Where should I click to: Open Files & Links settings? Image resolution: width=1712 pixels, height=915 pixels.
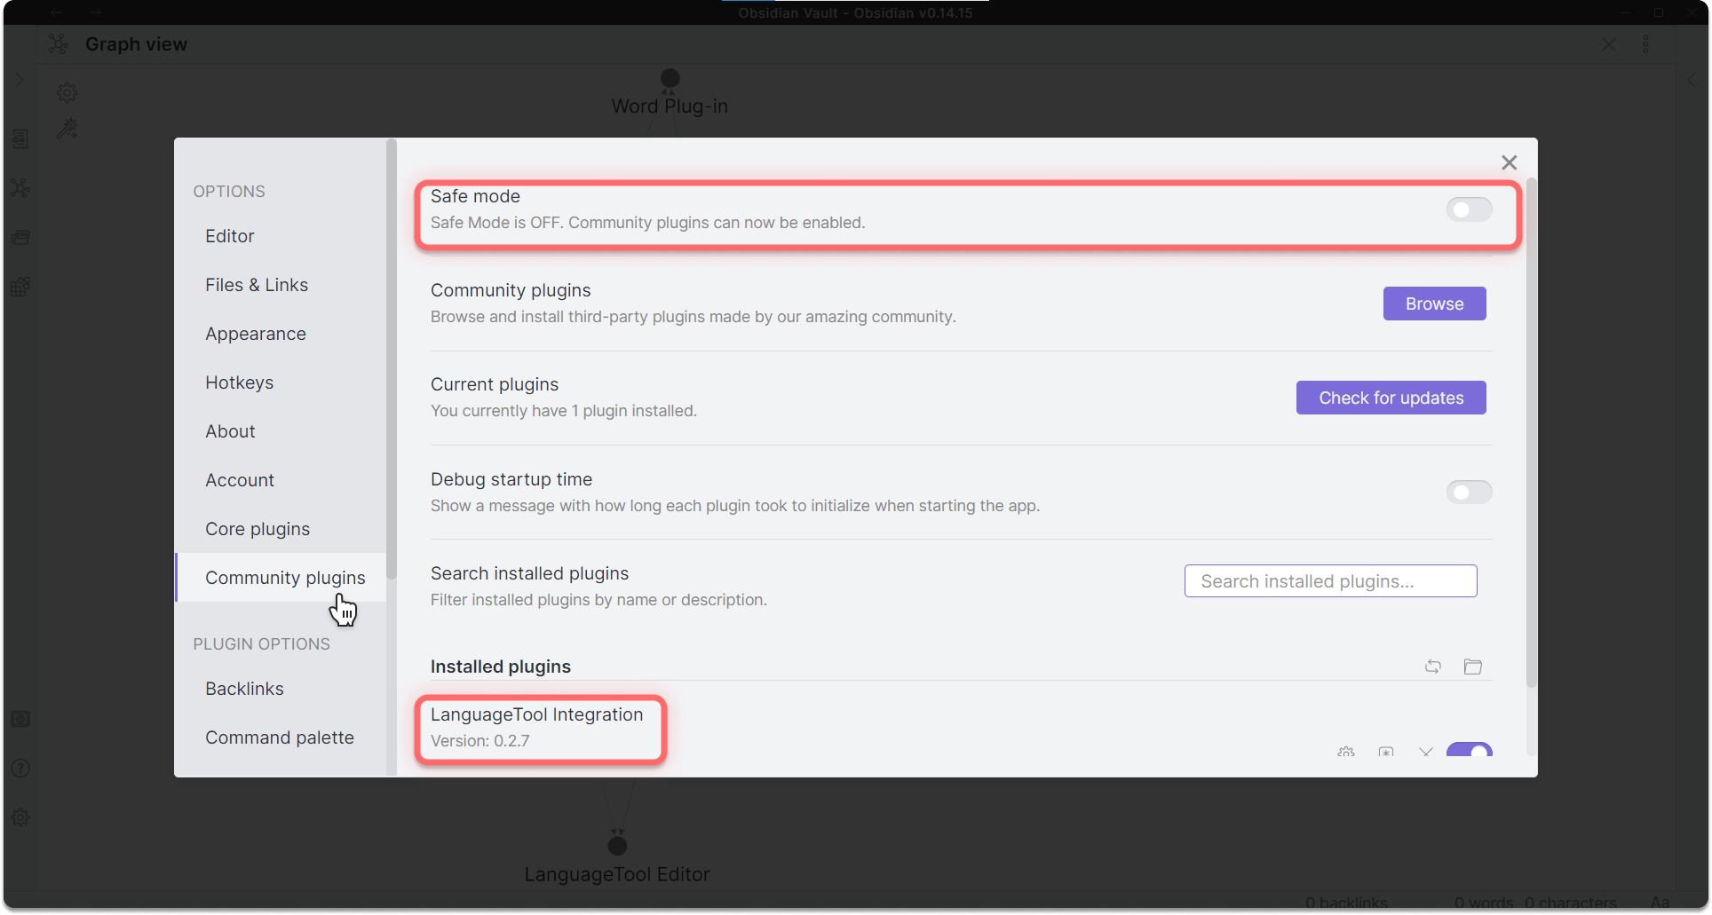pyautogui.click(x=281, y=285)
